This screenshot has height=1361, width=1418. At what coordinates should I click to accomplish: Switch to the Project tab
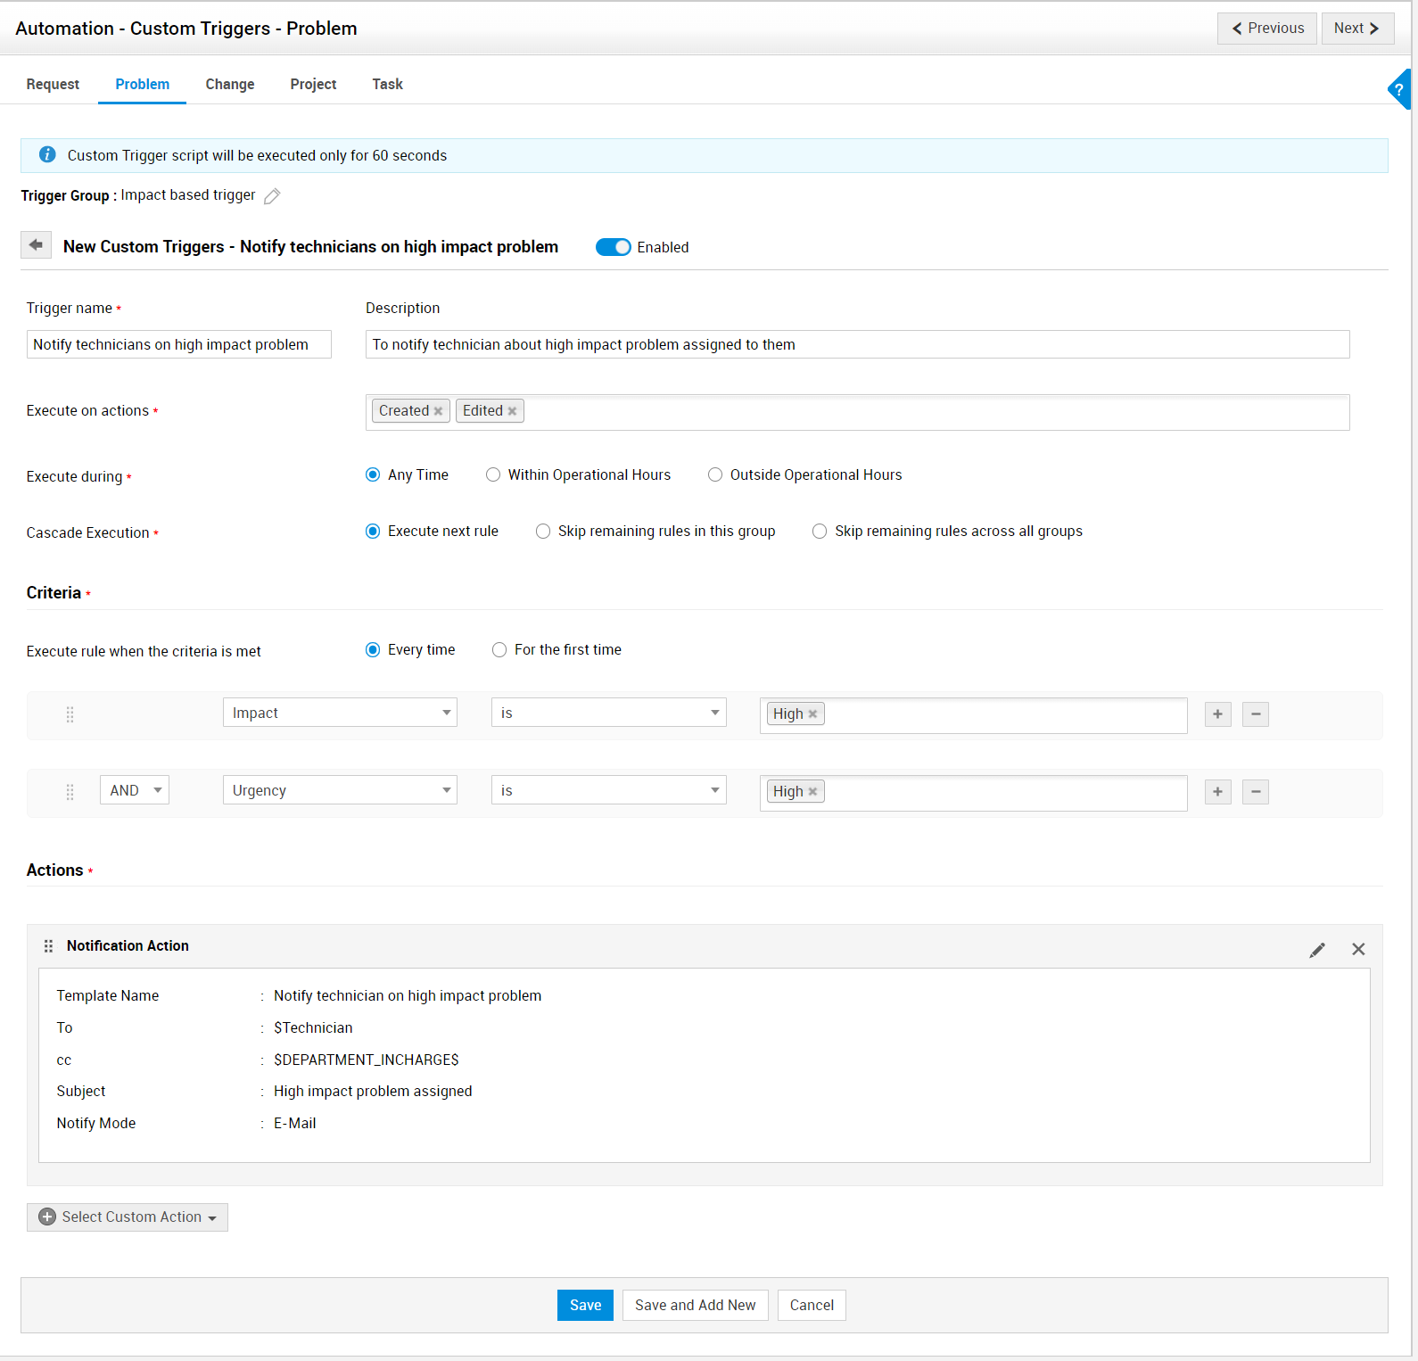click(x=313, y=84)
